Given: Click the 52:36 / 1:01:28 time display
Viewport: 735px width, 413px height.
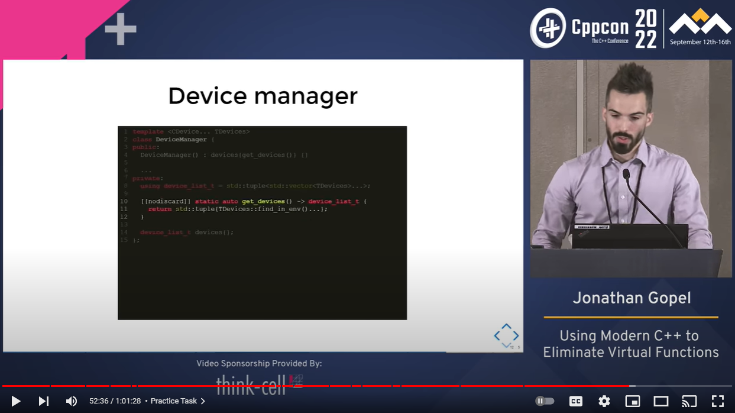Looking at the screenshot, I should tap(115, 401).
